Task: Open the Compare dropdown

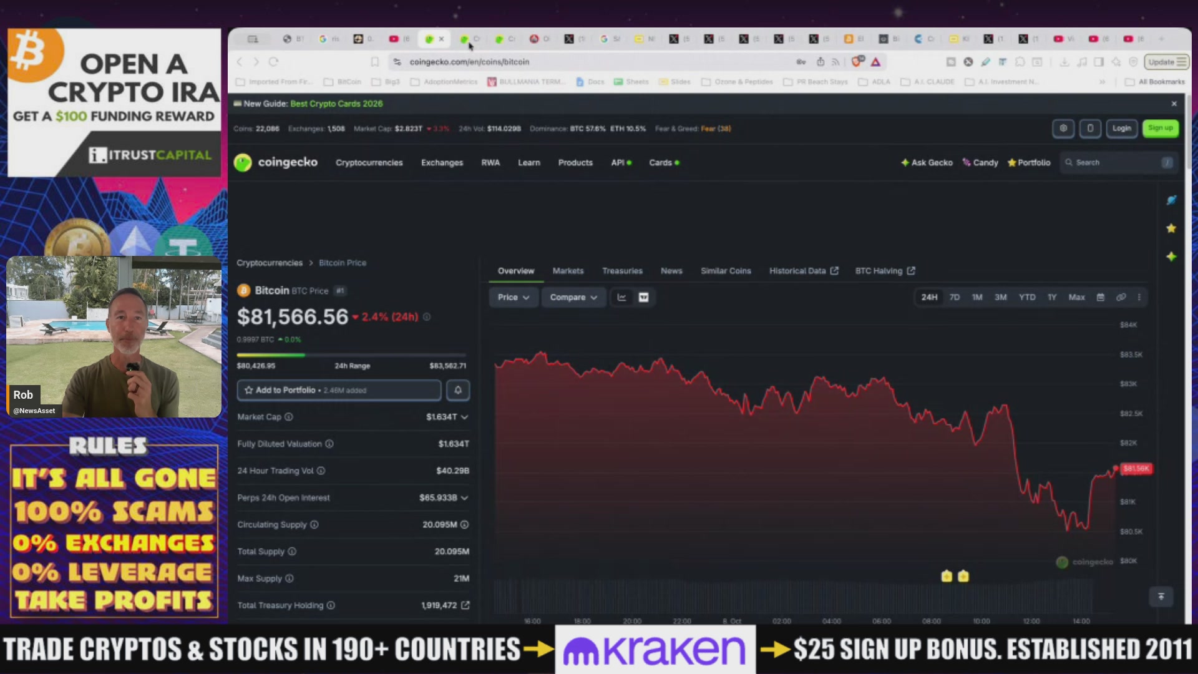Action: click(x=573, y=297)
